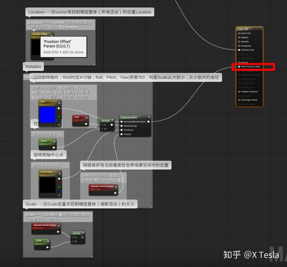Click the "Rotation" comment bubble
The image size is (287, 267).
point(33,66)
